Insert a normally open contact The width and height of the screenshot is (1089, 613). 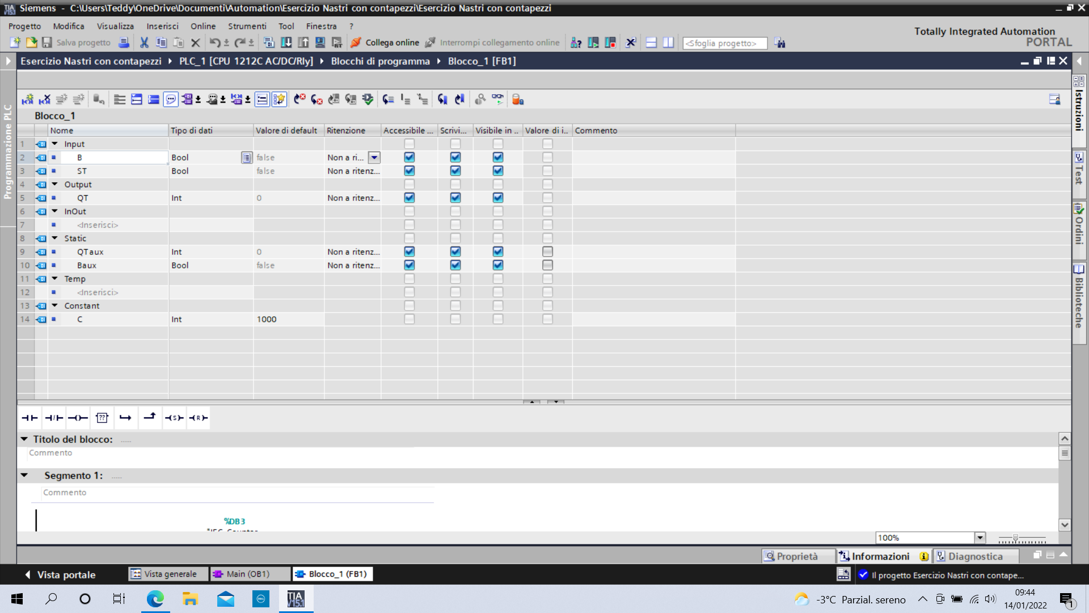[x=29, y=418]
